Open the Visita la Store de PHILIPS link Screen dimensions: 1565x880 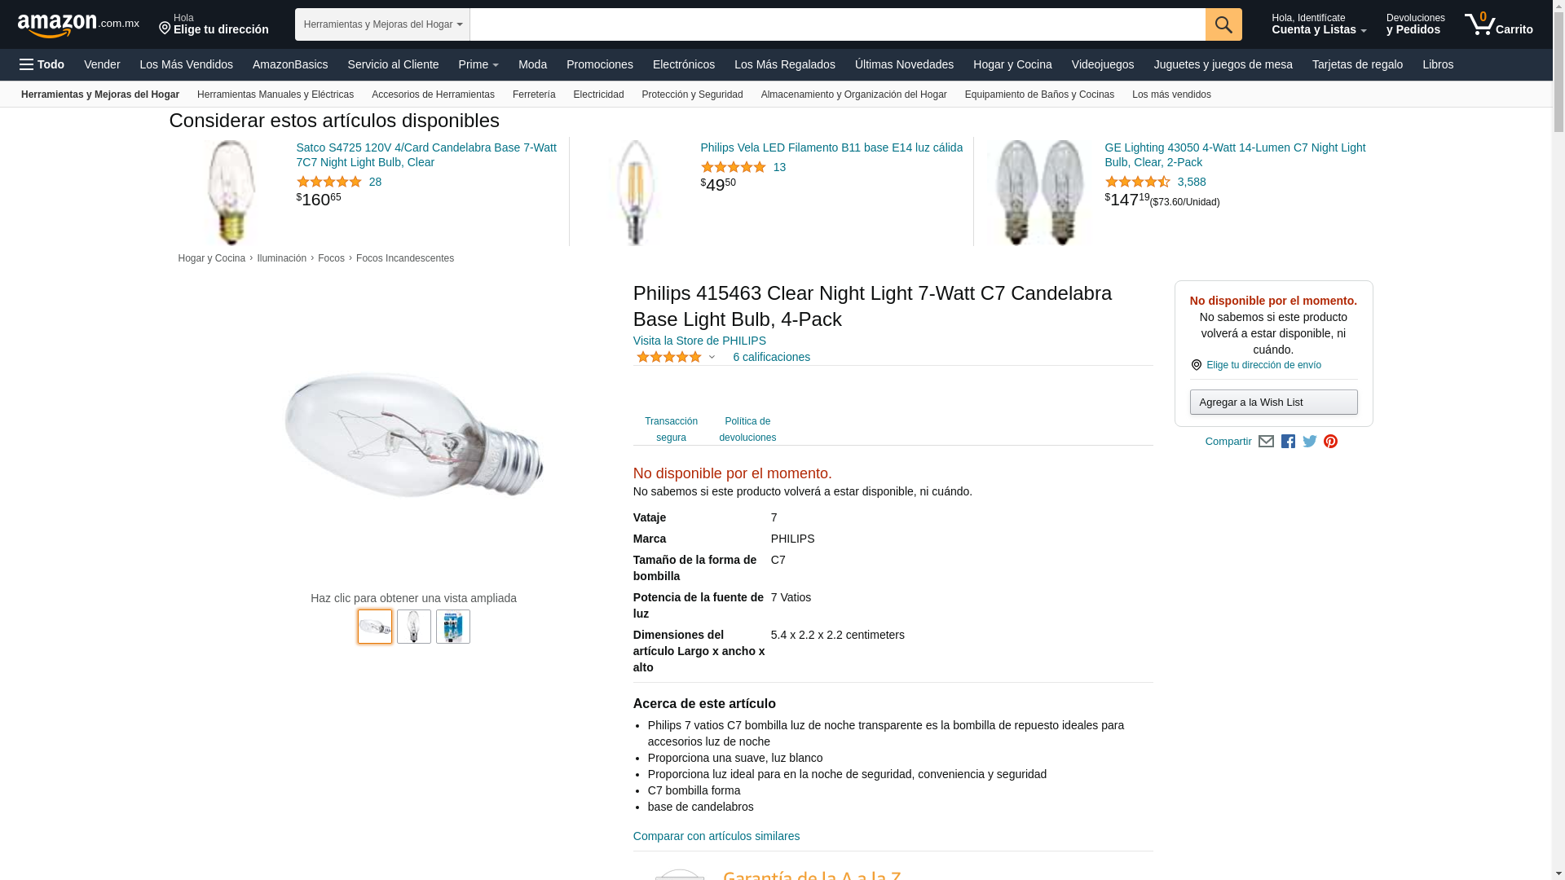tap(699, 341)
